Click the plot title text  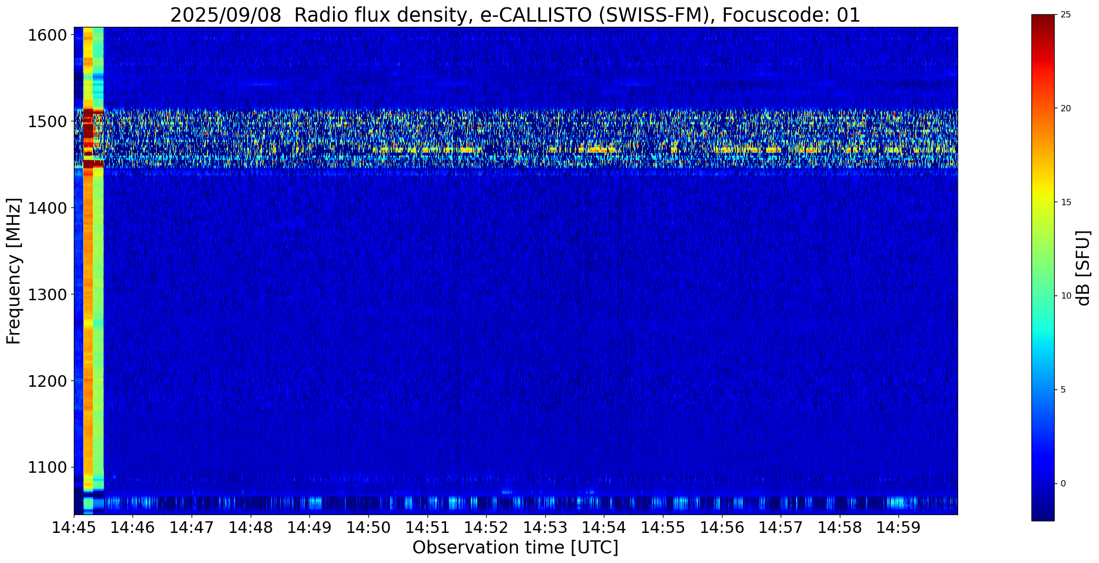[x=515, y=15]
